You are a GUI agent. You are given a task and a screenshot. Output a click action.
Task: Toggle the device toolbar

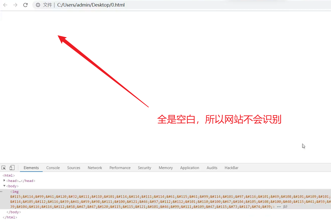pyautogui.click(x=12, y=168)
